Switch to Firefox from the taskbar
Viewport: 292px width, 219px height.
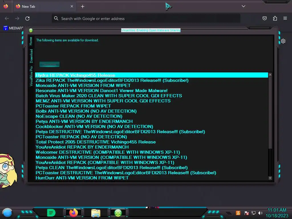tap(74, 213)
